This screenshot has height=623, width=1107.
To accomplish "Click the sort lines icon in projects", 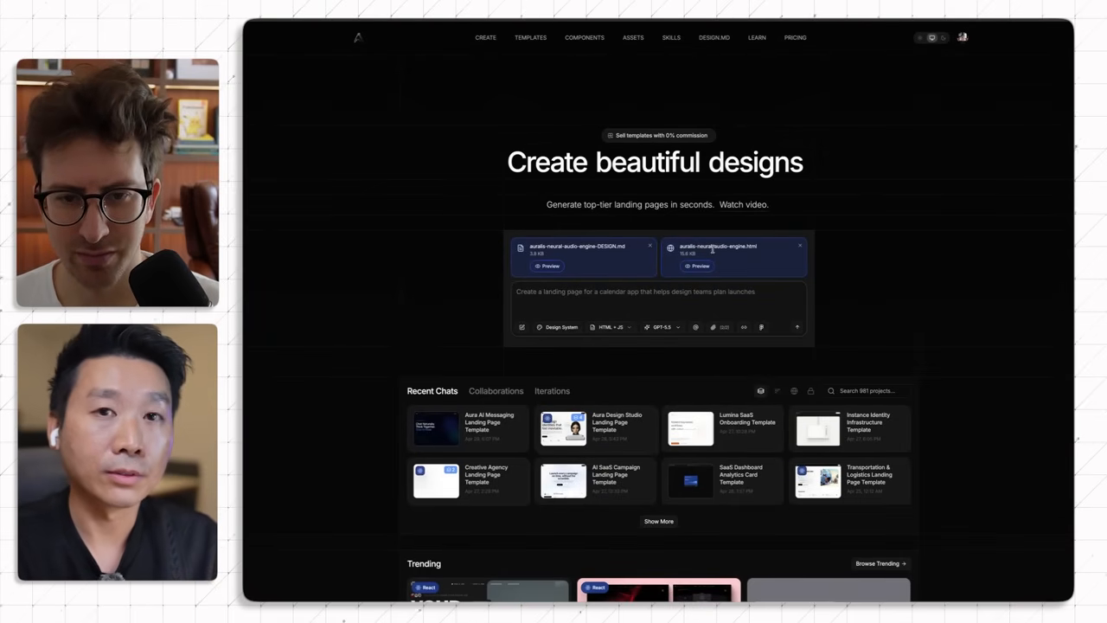I will (x=777, y=391).
